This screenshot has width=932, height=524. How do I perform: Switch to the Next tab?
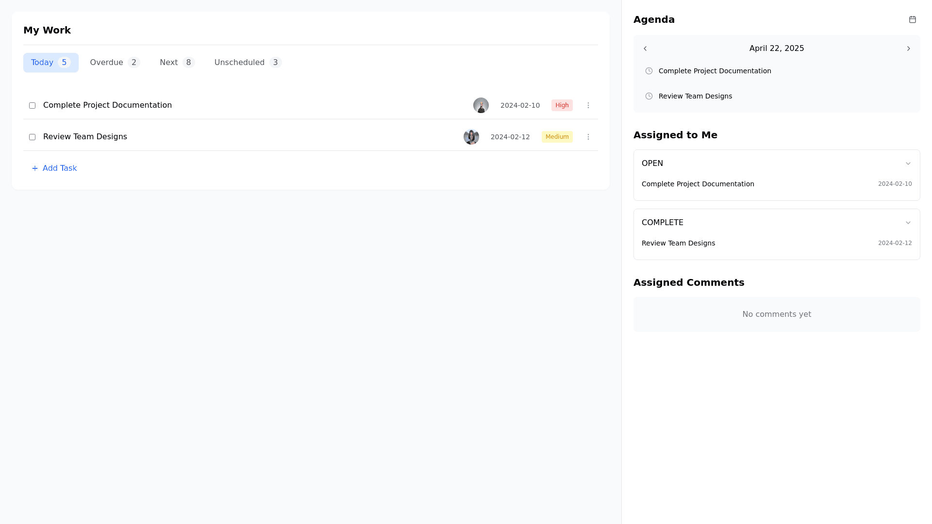[x=177, y=63]
